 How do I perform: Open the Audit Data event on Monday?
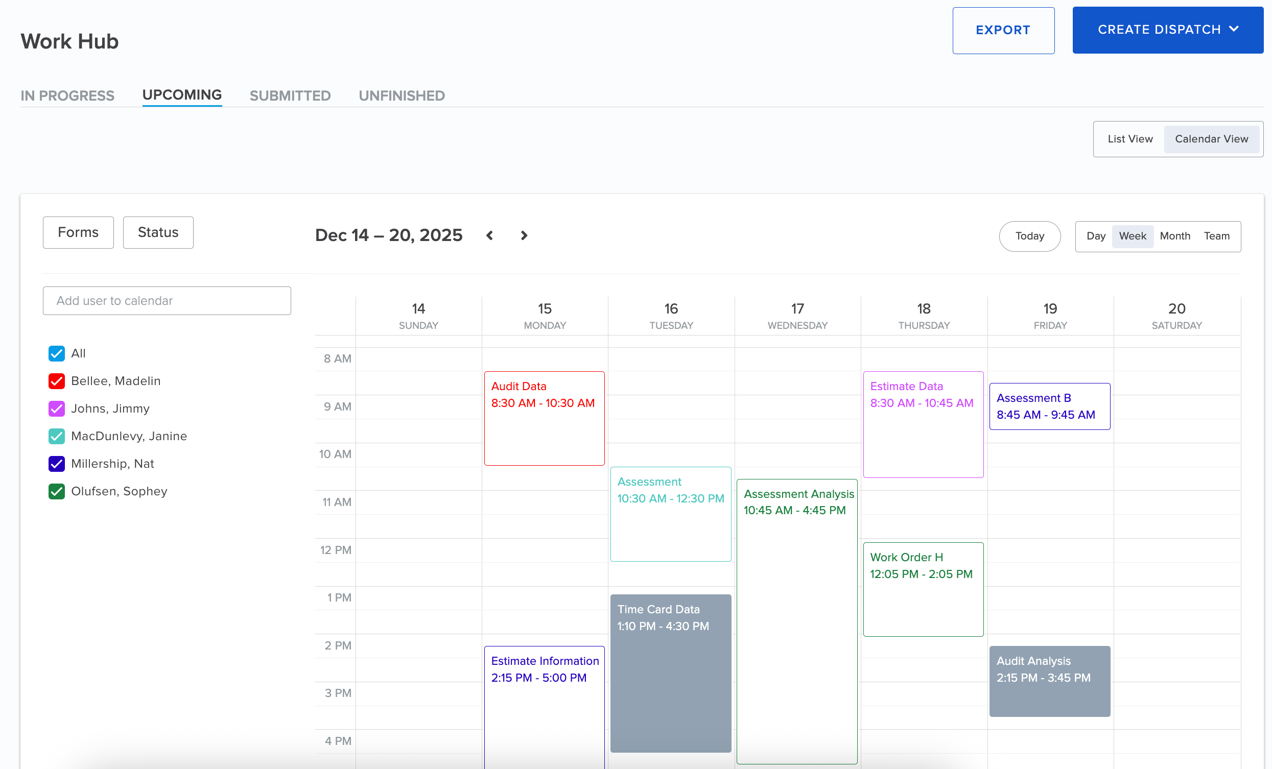click(544, 418)
